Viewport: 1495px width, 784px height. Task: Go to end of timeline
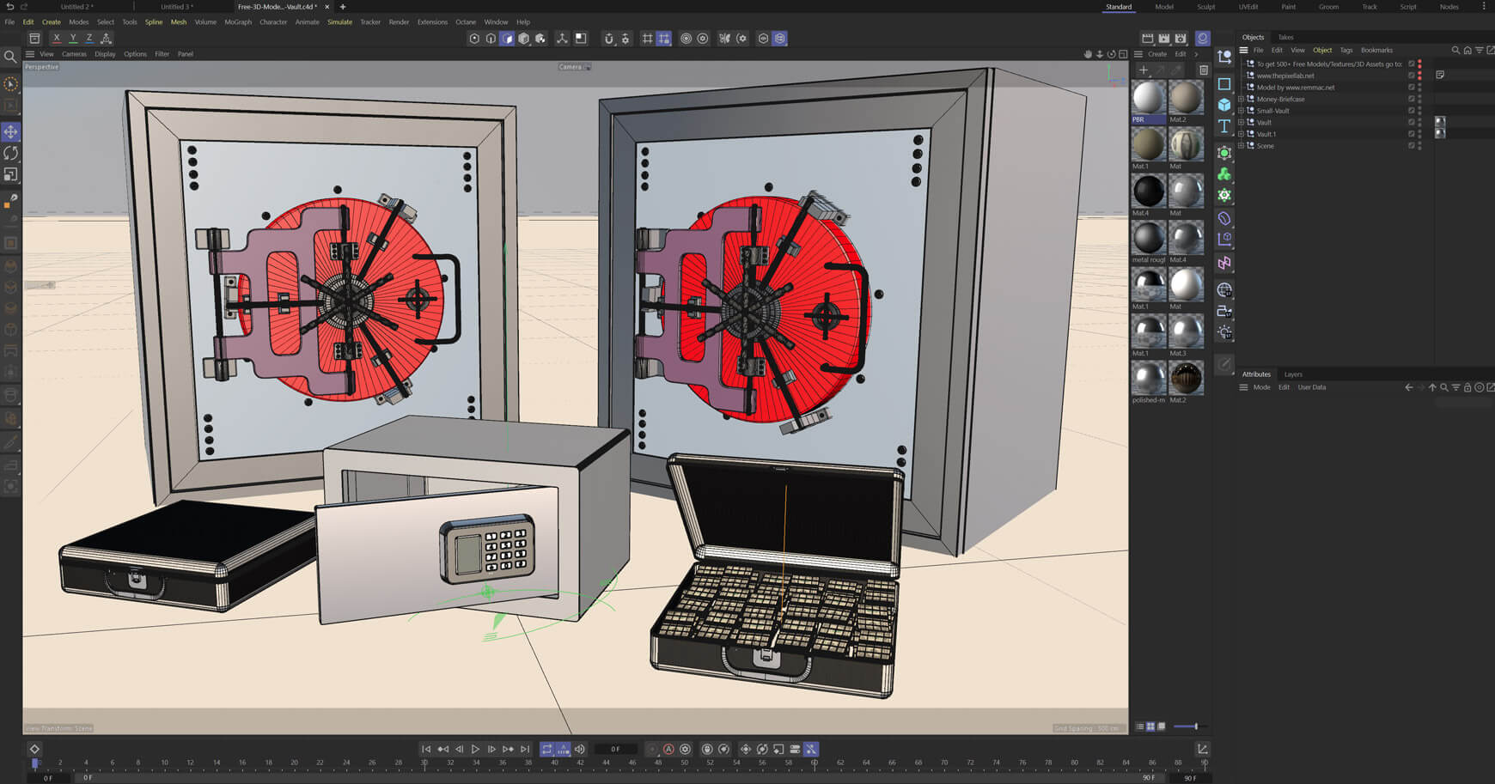(x=525, y=749)
